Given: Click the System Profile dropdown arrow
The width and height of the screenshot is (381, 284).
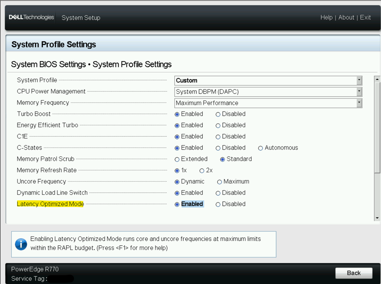Looking at the screenshot, I should [359, 80].
